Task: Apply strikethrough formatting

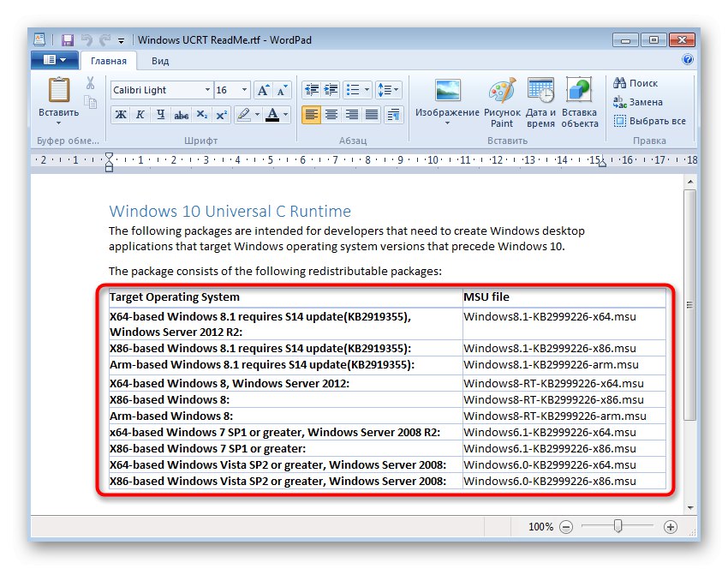Action: click(181, 115)
